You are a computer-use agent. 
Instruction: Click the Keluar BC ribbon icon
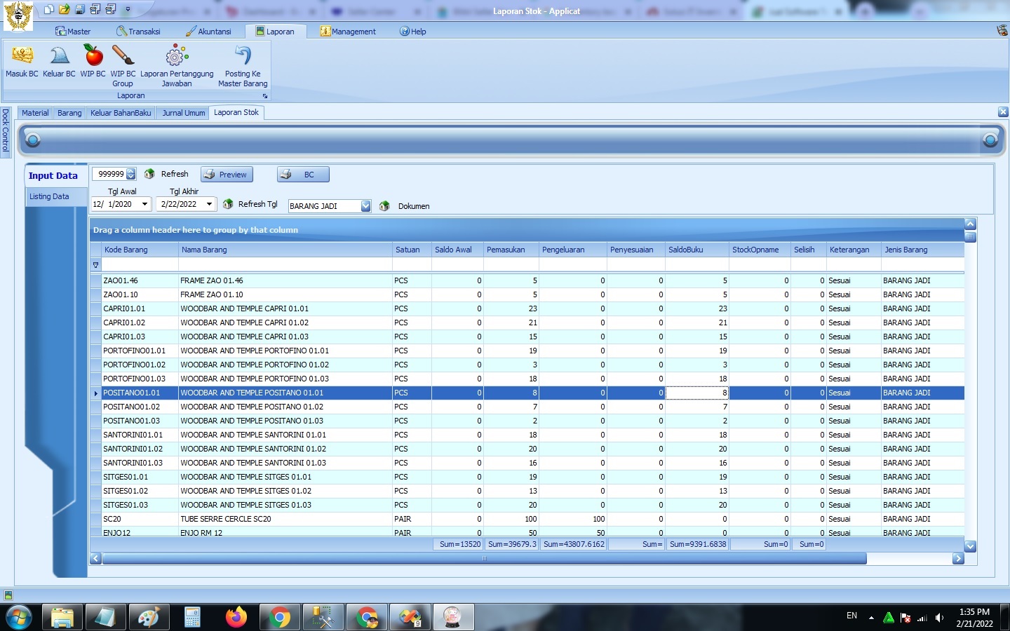(59, 56)
